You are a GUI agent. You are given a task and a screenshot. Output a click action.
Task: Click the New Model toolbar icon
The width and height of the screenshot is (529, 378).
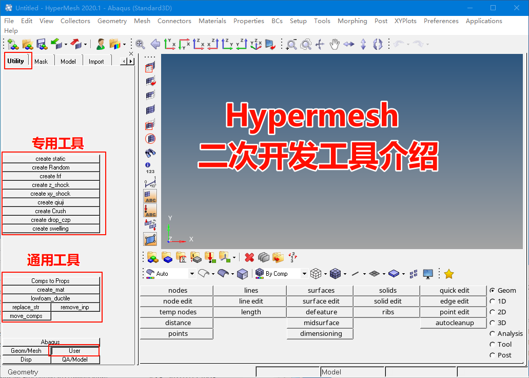[x=13, y=44]
